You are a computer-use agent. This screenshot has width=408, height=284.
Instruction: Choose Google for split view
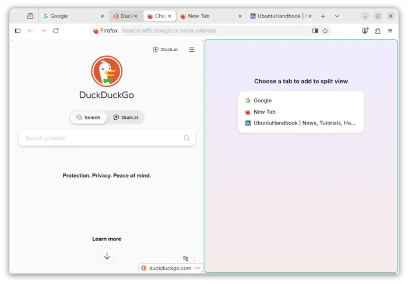262,101
